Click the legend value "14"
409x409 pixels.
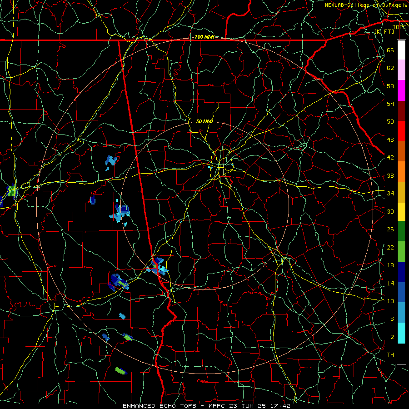[x=390, y=283]
